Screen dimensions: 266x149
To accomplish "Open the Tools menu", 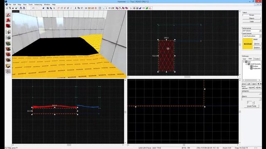I will [30, 5].
